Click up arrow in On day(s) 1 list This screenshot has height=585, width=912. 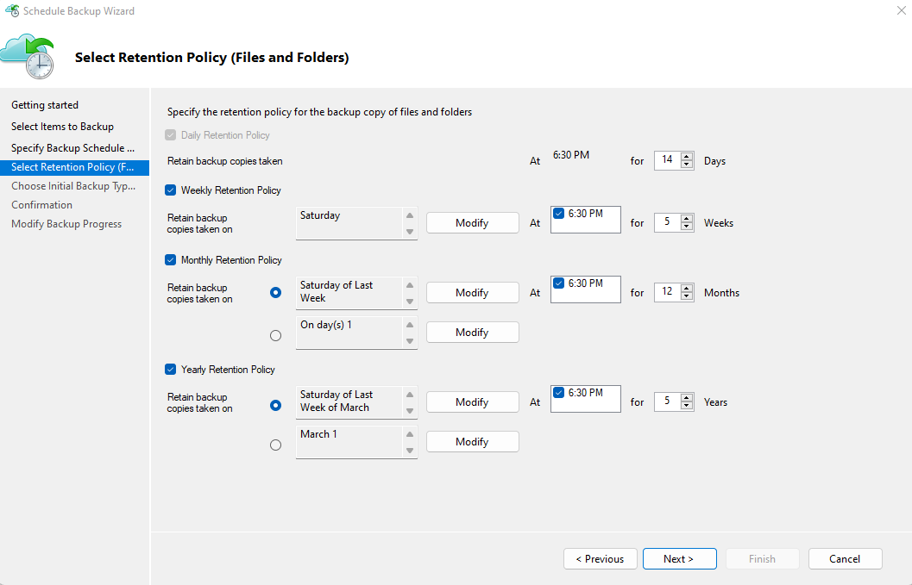coord(410,325)
